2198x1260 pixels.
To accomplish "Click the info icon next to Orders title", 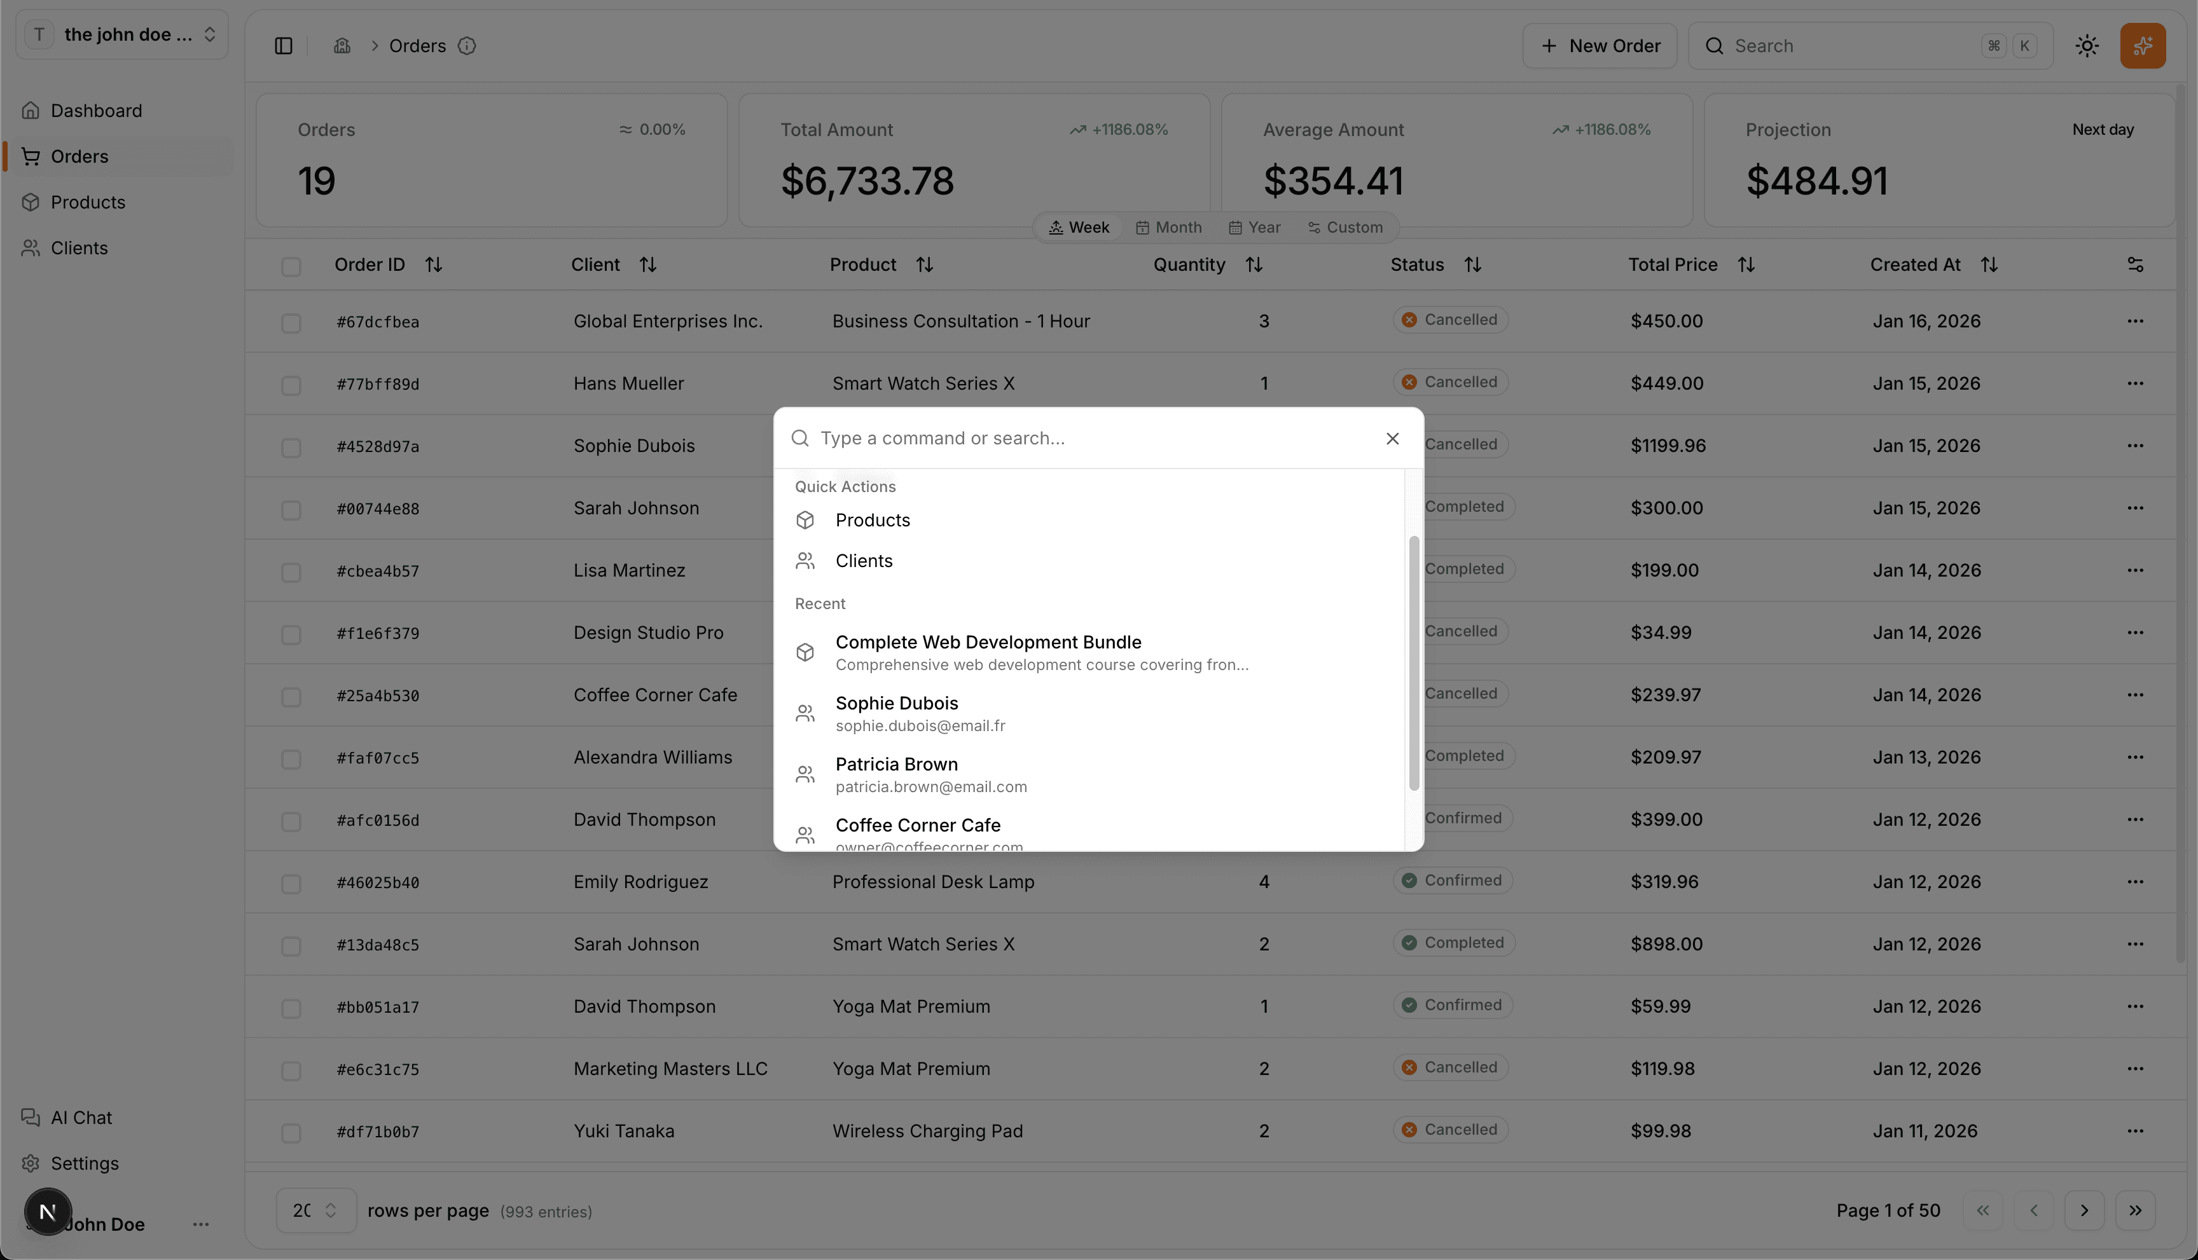I will click(x=467, y=46).
